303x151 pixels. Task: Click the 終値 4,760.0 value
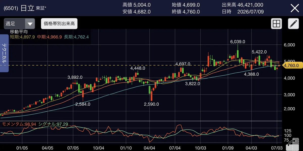click(186, 12)
